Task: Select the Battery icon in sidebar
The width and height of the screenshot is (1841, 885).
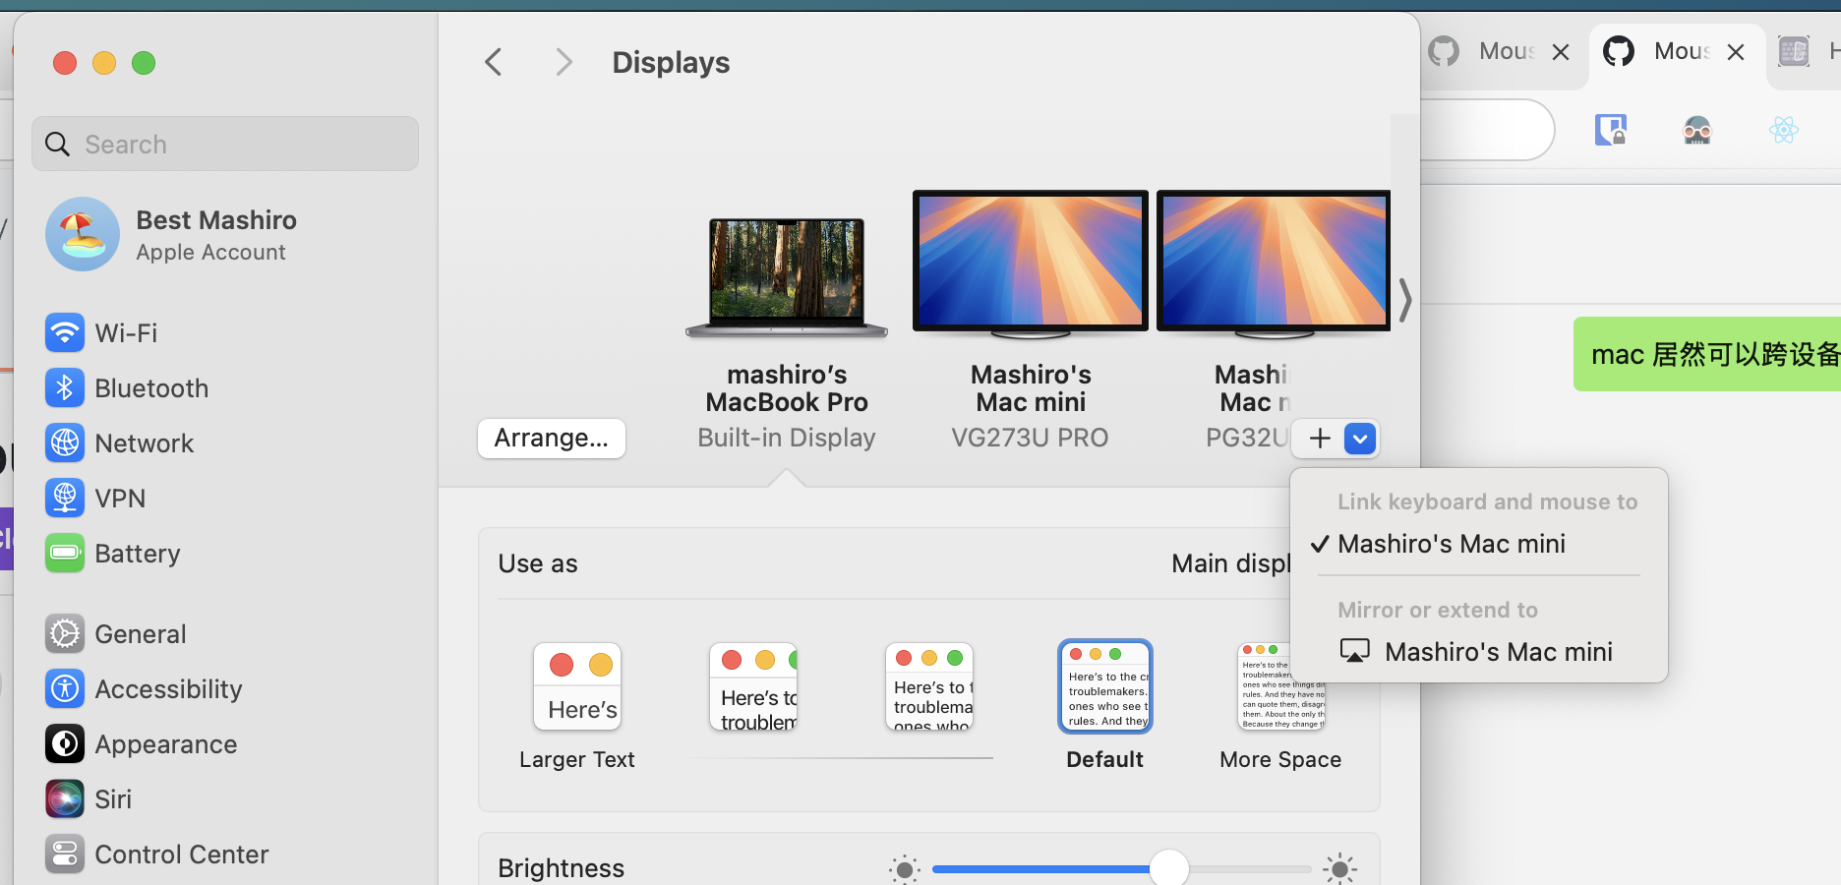Action: pos(65,554)
